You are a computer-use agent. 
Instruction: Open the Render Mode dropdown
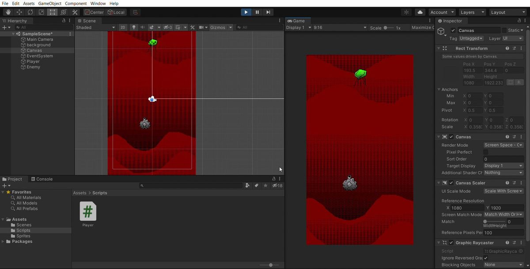(503, 145)
